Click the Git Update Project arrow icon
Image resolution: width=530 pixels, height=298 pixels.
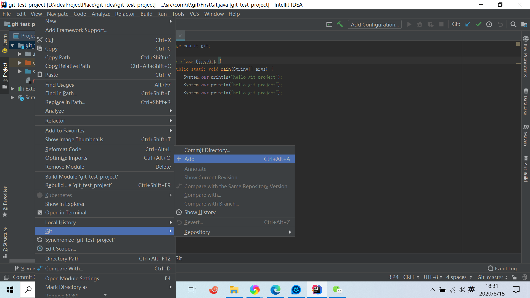pyautogui.click(x=468, y=25)
